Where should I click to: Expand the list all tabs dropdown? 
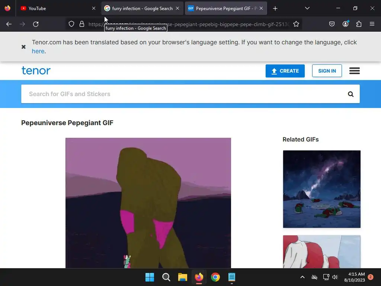point(307,8)
